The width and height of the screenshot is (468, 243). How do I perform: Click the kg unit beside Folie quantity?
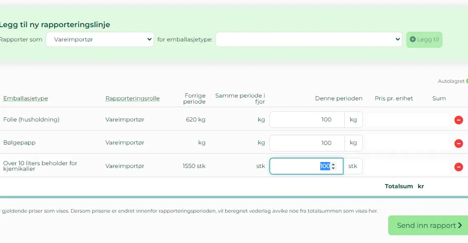(x=354, y=120)
